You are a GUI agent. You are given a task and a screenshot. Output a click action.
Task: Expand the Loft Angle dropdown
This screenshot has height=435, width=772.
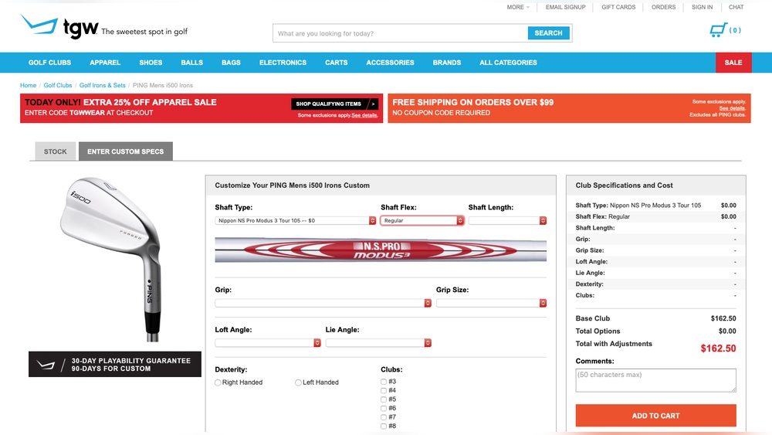[x=267, y=343]
